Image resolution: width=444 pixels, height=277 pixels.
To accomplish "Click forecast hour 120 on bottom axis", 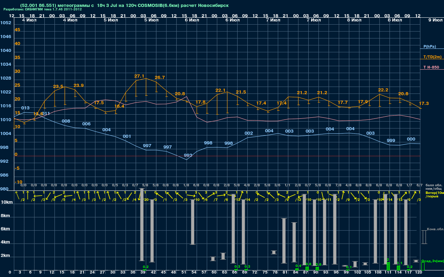I will point(419,272).
